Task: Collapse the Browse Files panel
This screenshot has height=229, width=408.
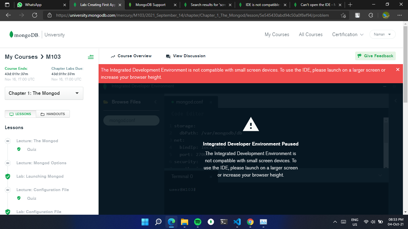Action: (155, 102)
